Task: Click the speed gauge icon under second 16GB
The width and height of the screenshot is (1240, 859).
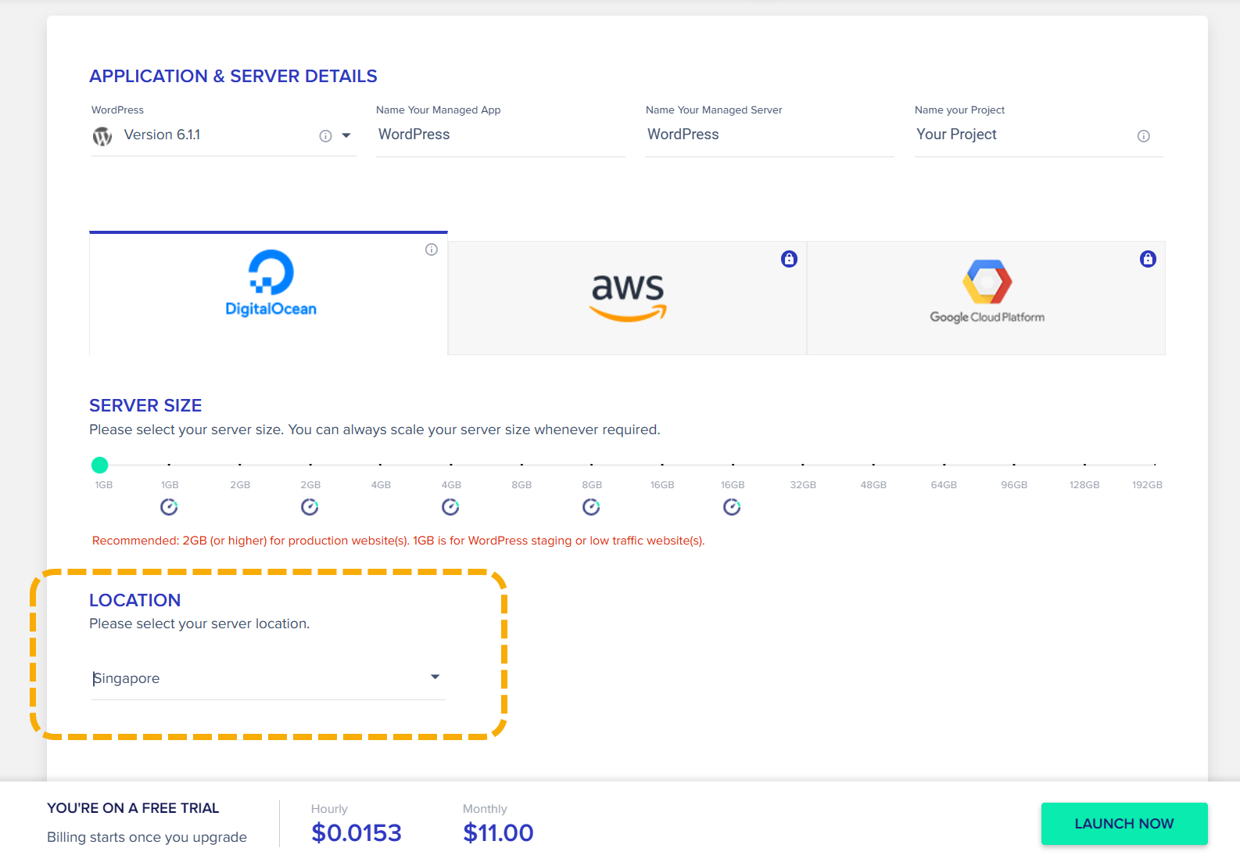Action: 732,507
